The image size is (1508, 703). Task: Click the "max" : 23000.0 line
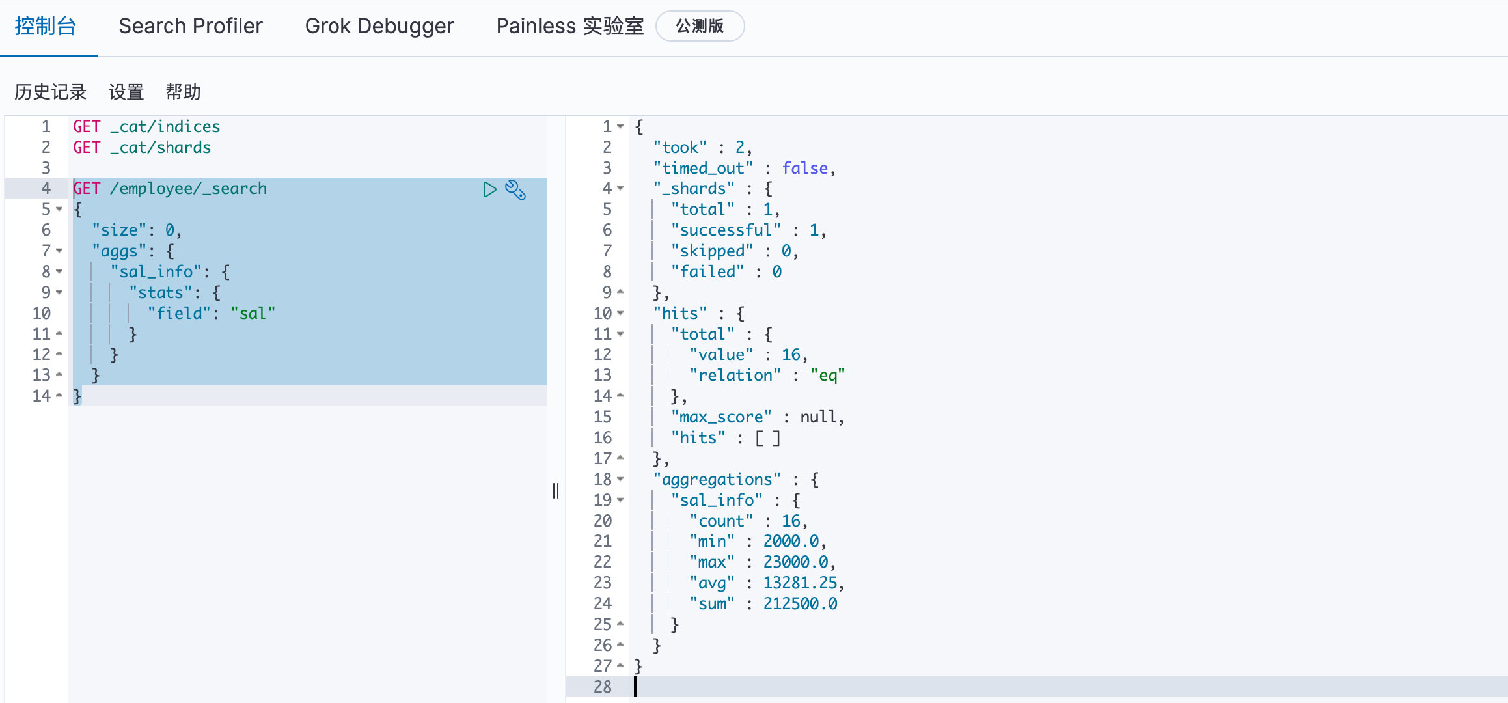coord(763,562)
